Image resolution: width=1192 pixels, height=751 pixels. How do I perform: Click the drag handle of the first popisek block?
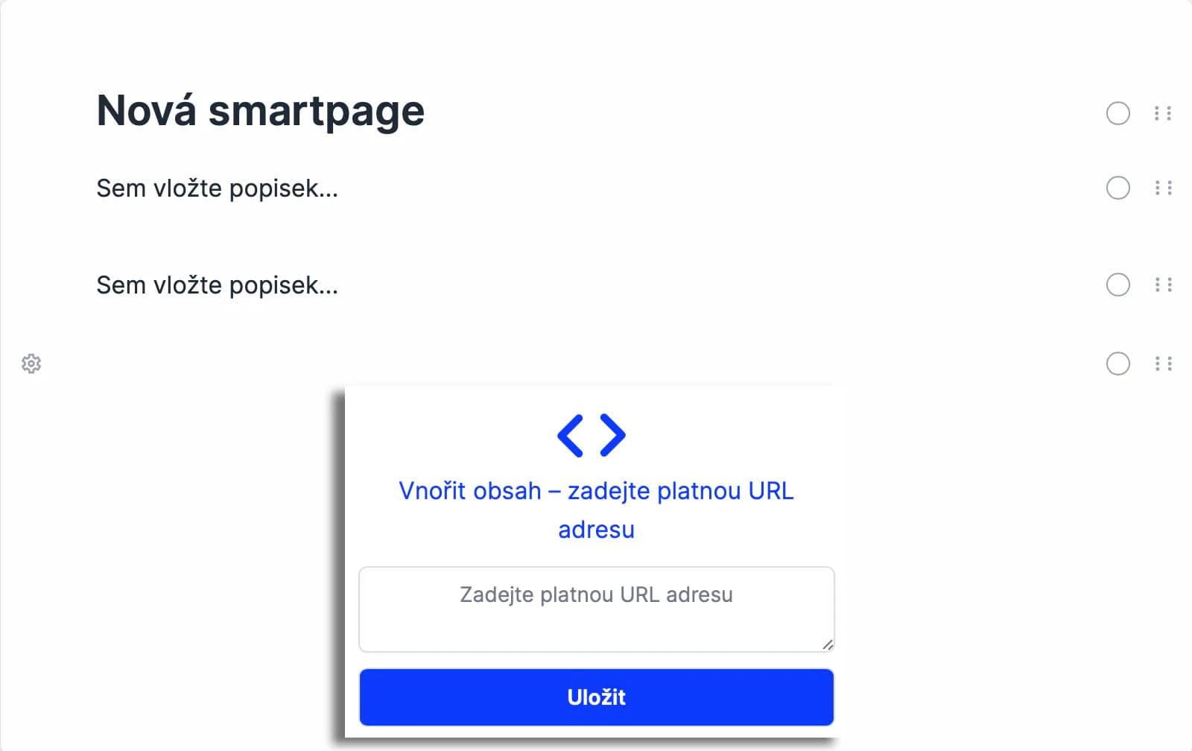(x=1163, y=188)
